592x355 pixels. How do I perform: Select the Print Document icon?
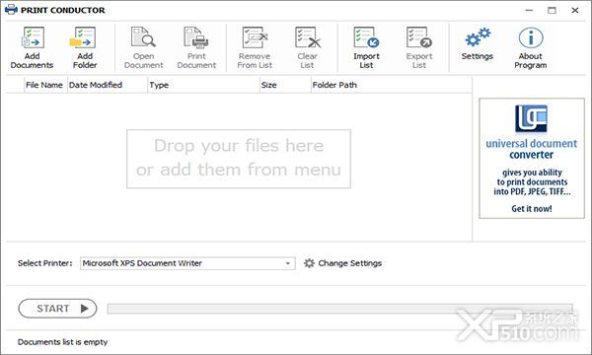click(196, 37)
